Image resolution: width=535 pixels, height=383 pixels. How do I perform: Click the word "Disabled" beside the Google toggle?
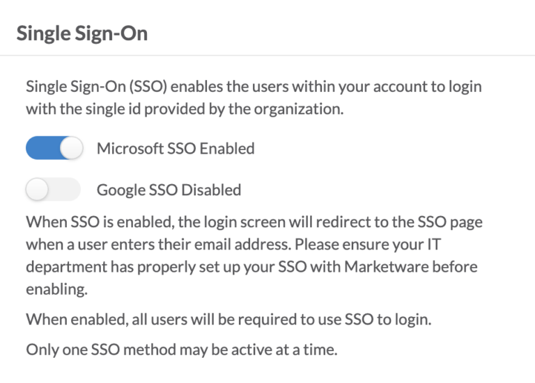click(211, 190)
